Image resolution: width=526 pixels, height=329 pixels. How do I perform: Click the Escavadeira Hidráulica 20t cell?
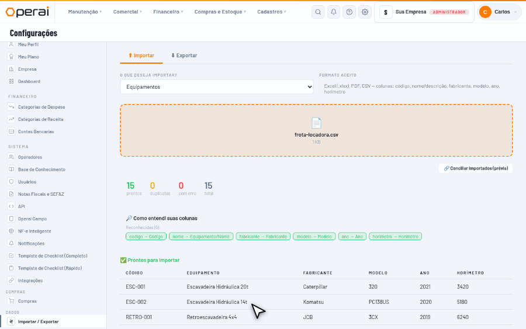(x=217, y=287)
